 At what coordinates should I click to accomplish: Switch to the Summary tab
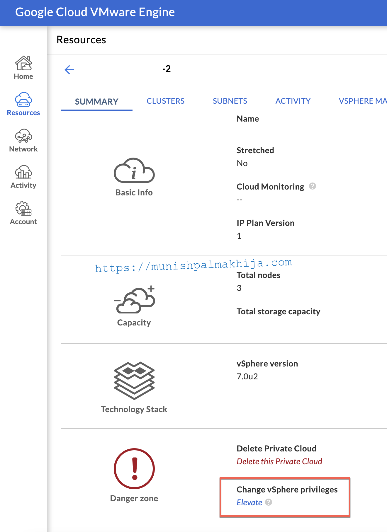96,101
